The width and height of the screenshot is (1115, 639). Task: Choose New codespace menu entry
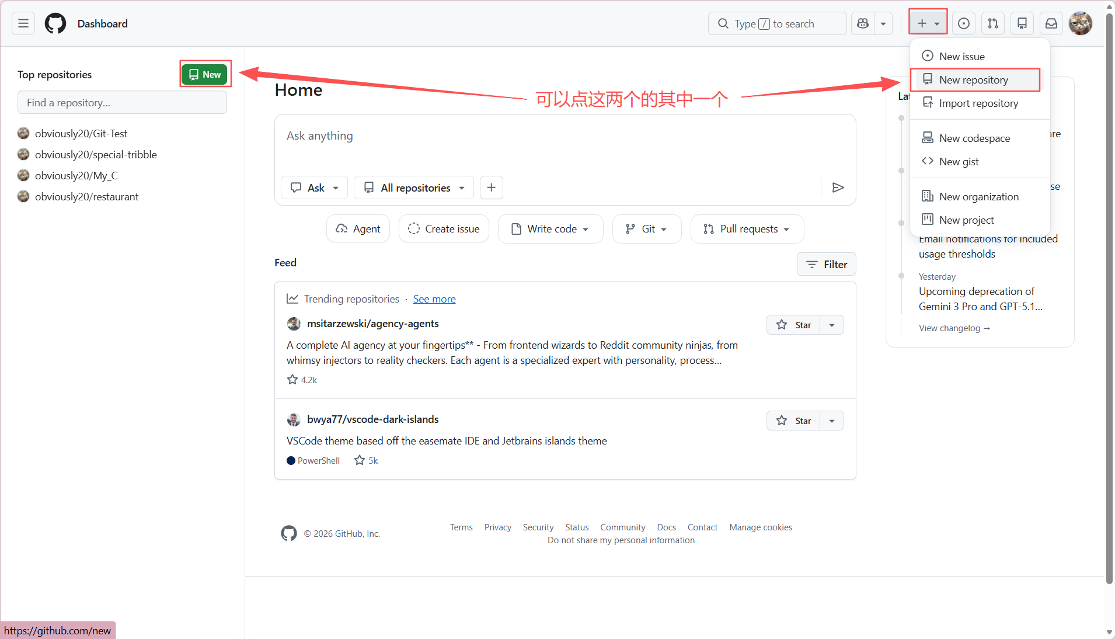(x=980, y=138)
